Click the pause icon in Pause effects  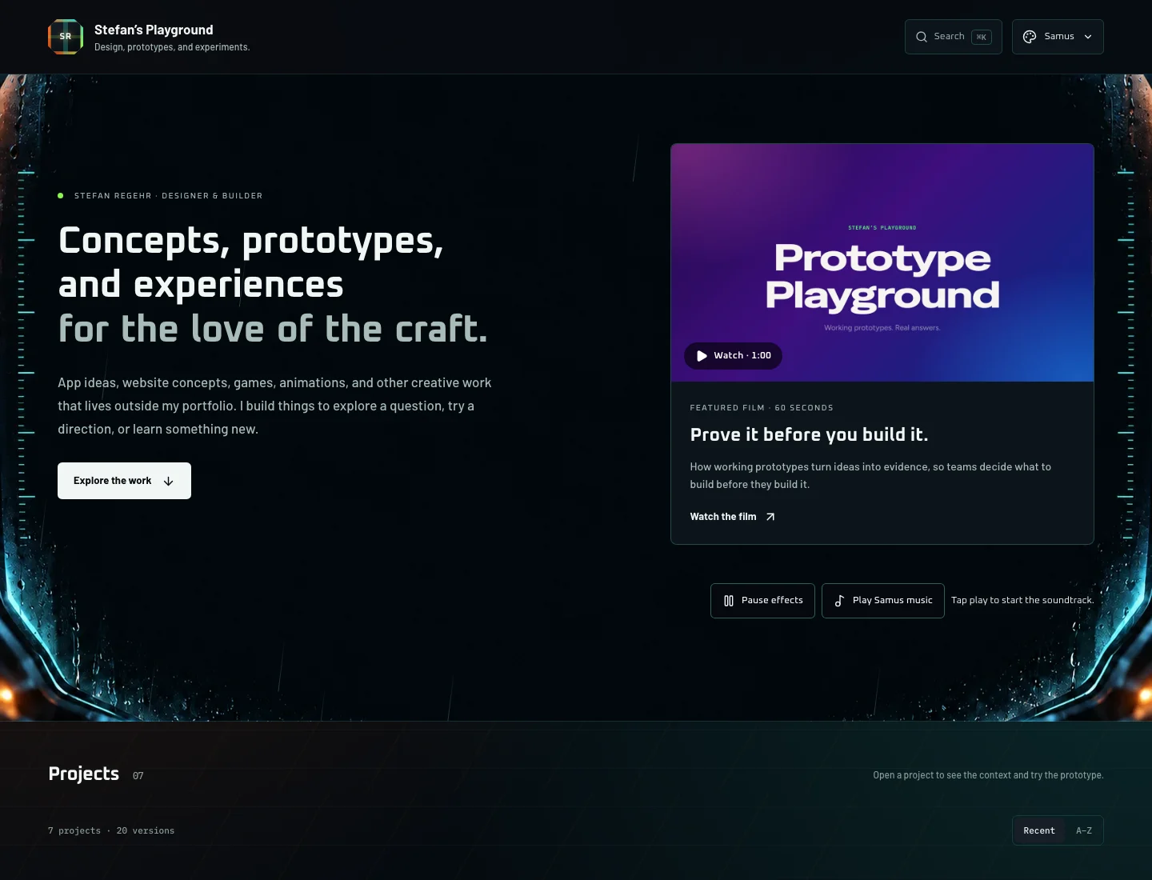[x=729, y=601]
